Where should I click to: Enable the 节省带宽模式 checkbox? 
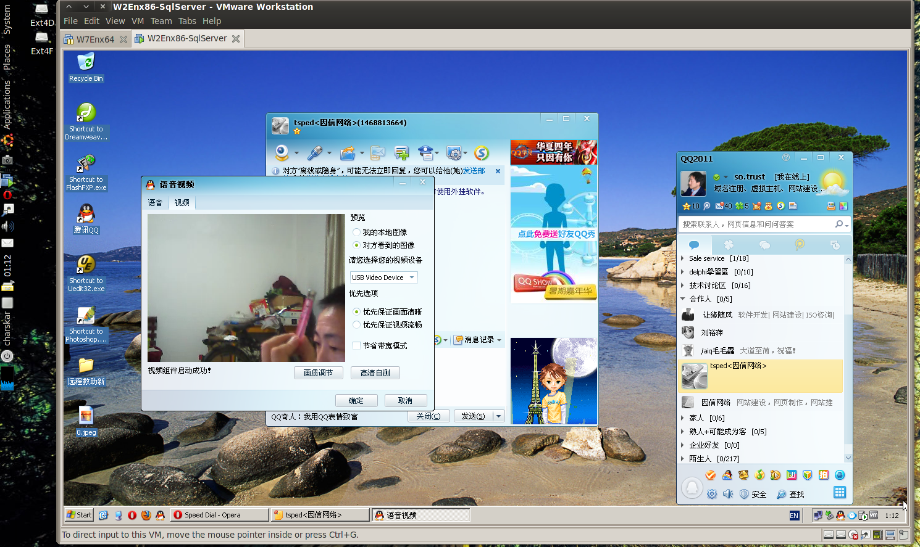tap(356, 345)
